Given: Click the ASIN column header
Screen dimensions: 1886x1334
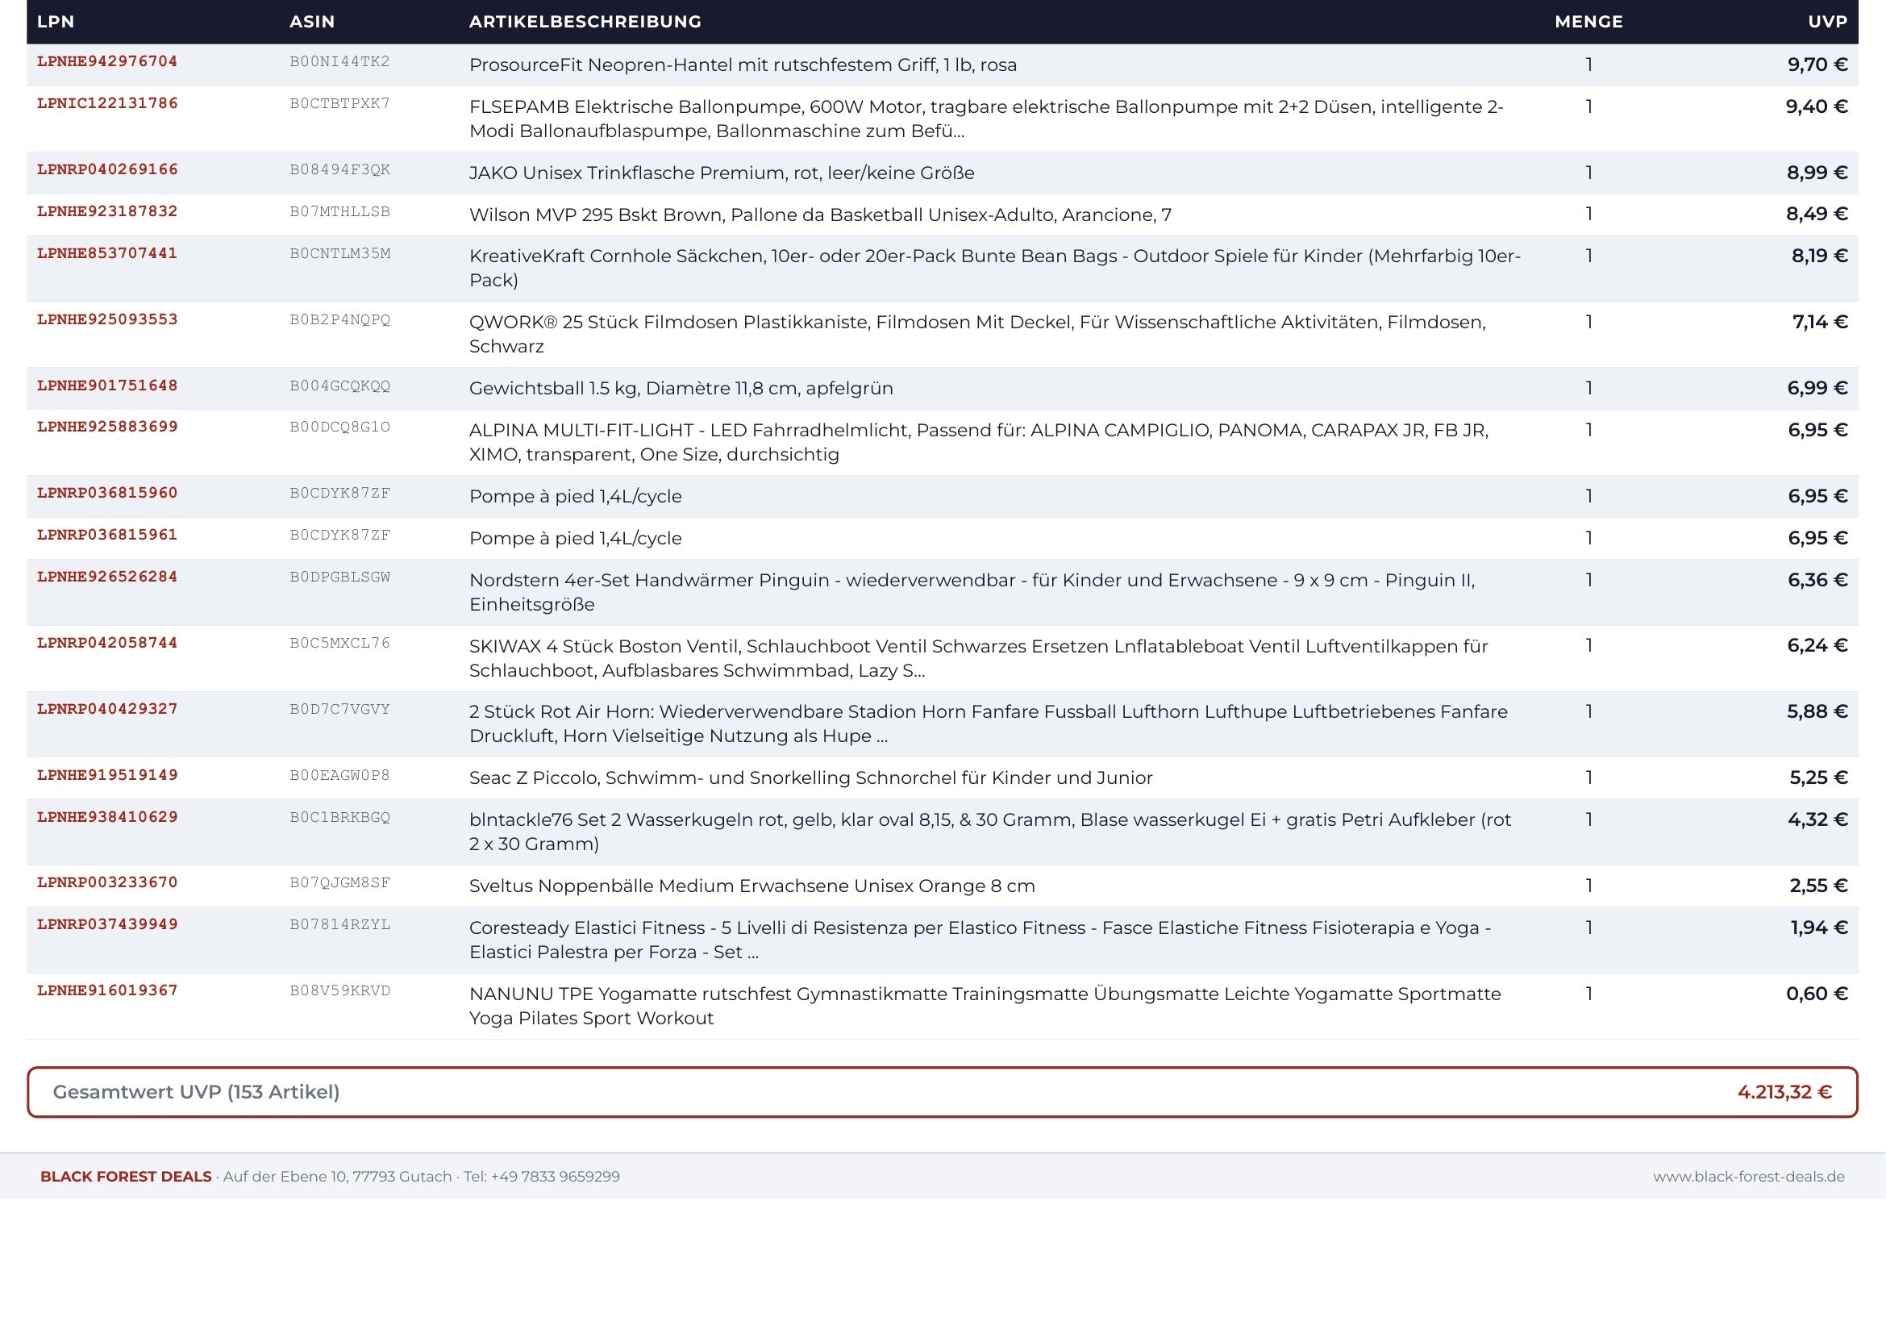Looking at the screenshot, I should 312,21.
